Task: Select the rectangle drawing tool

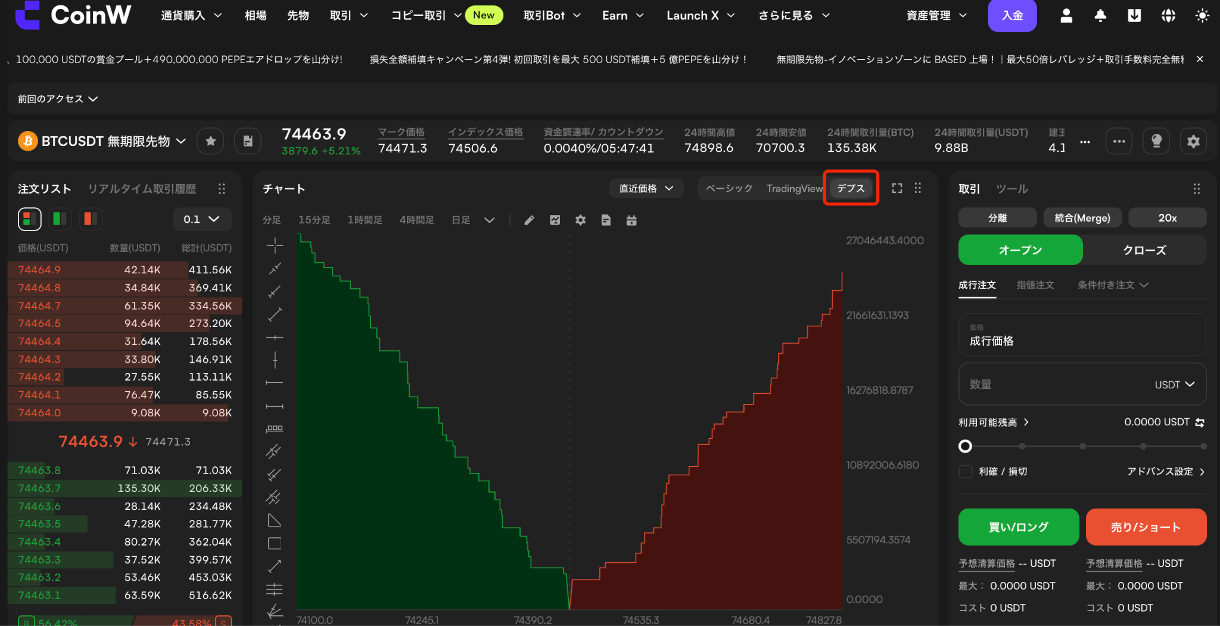Action: coord(275,543)
